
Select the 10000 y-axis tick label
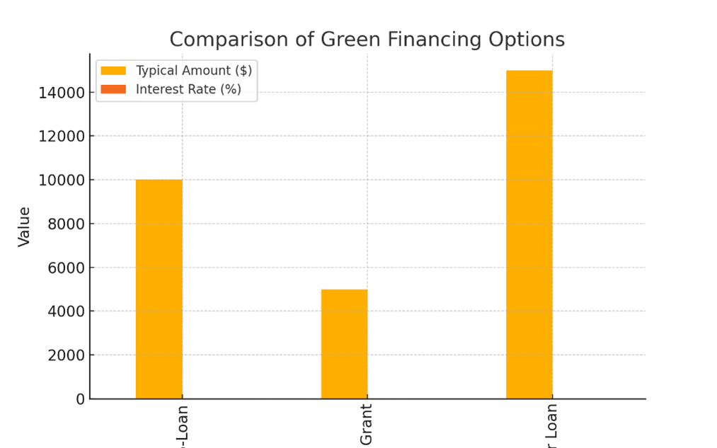(62, 180)
